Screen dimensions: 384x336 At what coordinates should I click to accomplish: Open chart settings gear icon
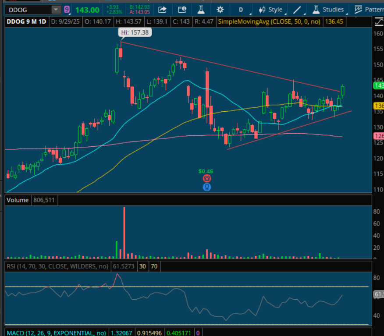click(220, 10)
